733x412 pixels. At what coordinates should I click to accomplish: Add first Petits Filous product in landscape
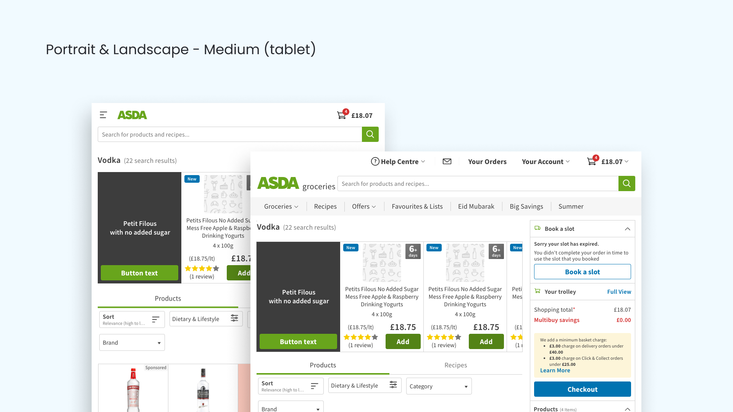tap(403, 341)
